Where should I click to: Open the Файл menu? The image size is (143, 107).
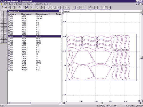point(6,4)
